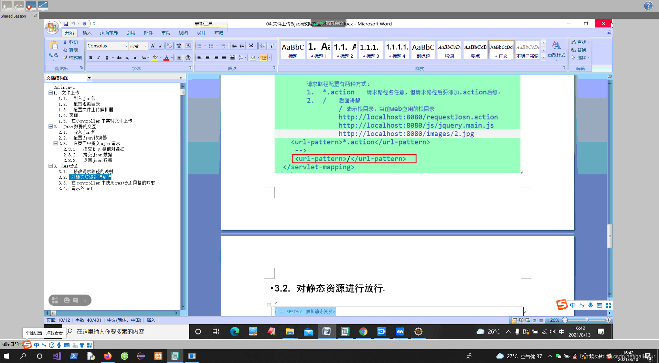This screenshot has height=363, width=659.
Task: Open the 页面布局 ribbon tab
Action: 109,33
